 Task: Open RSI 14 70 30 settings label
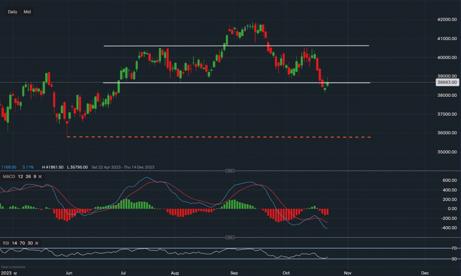(18, 243)
